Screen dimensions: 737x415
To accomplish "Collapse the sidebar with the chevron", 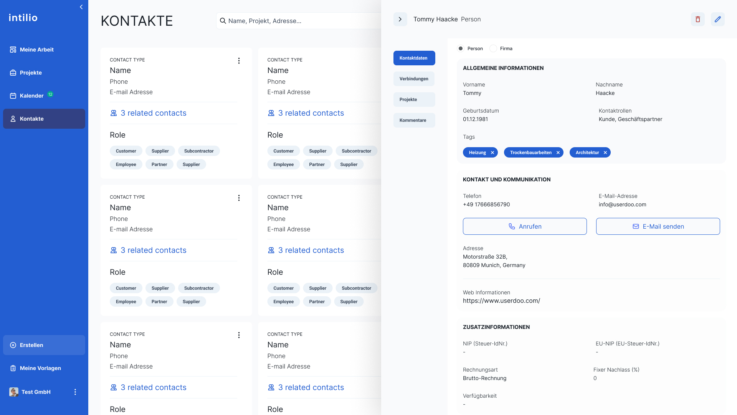I will pos(81,7).
